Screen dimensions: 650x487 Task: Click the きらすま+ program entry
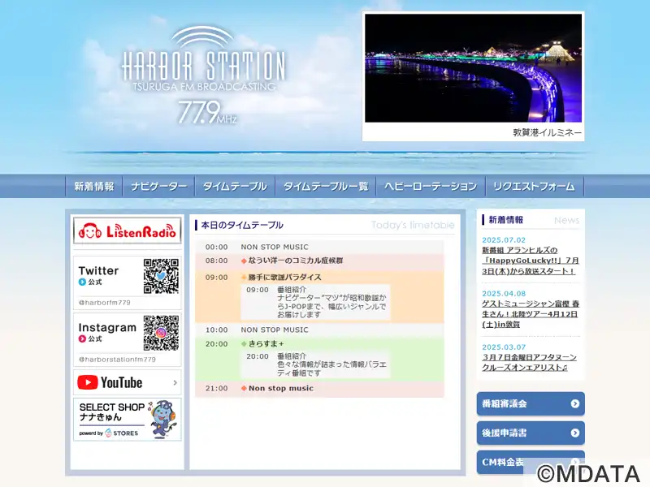coord(266,344)
